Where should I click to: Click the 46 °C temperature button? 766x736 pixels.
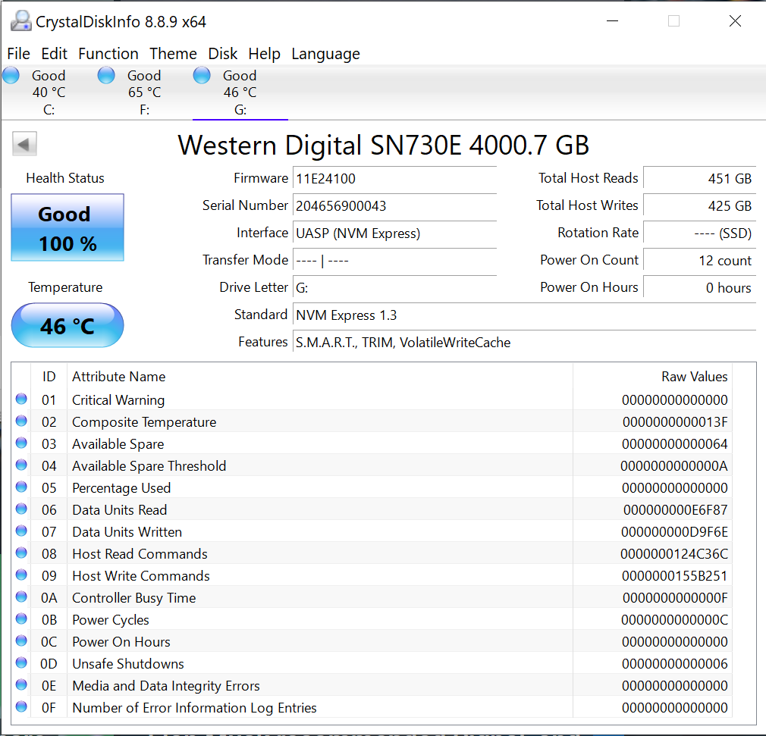point(67,326)
